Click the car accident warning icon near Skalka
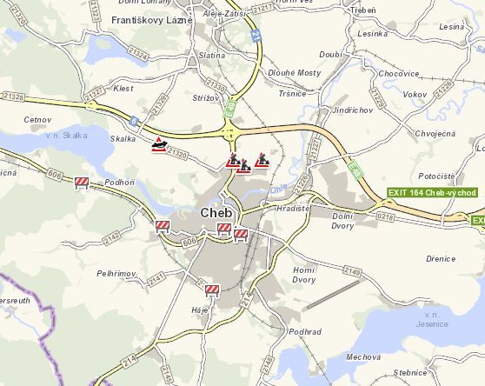The height and width of the screenshot is (386, 485). pos(160,144)
